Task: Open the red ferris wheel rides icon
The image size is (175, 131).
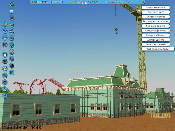Action: (11, 65)
